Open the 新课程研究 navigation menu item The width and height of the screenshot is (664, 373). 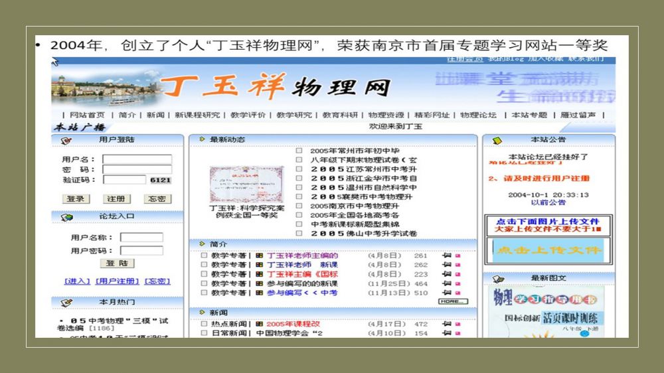(197, 115)
